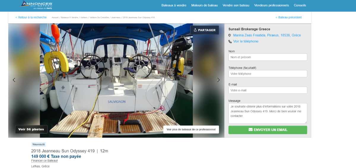Click the Annonces du Bateau logo
The image size is (356, 168).
click(37, 5)
